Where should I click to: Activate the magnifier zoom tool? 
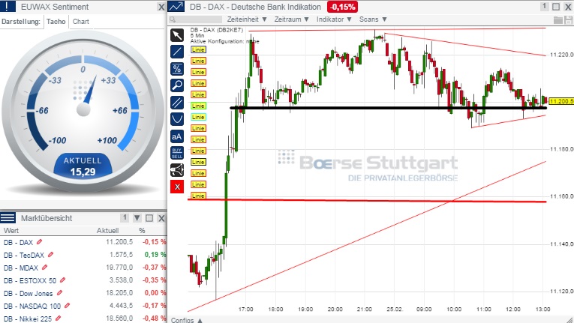click(177, 85)
